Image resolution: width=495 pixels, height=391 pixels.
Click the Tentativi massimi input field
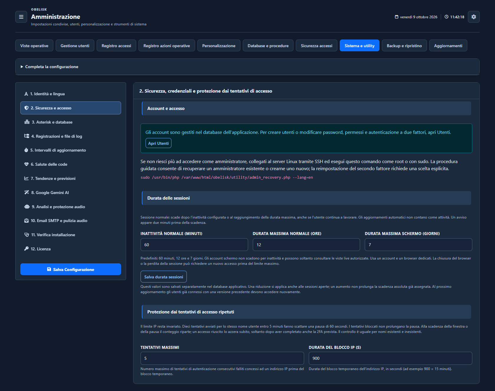click(222, 358)
